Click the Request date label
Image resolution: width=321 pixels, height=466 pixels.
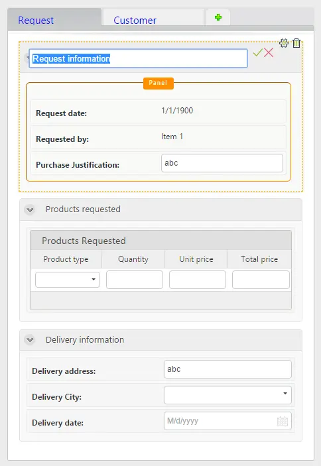[x=61, y=113]
